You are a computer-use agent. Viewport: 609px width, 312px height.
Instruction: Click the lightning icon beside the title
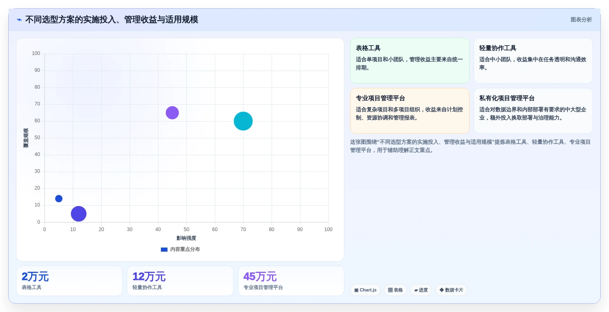click(x=19, y=20)
